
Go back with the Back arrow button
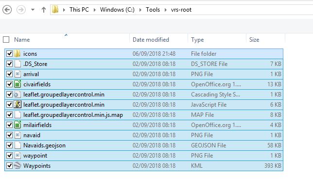[7, 10]
